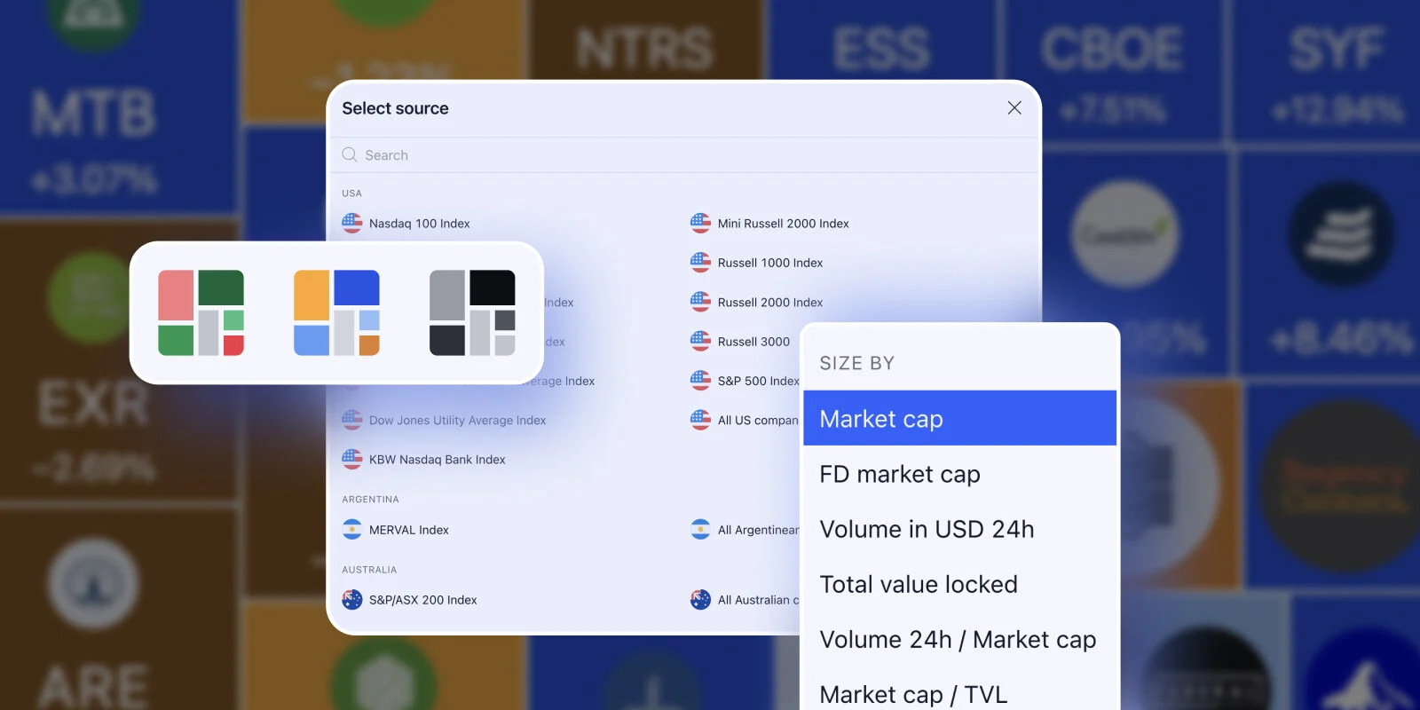1420x710 pixels.
Task: Choose FD market cap sizing
Action: click(x=959, y=474)
